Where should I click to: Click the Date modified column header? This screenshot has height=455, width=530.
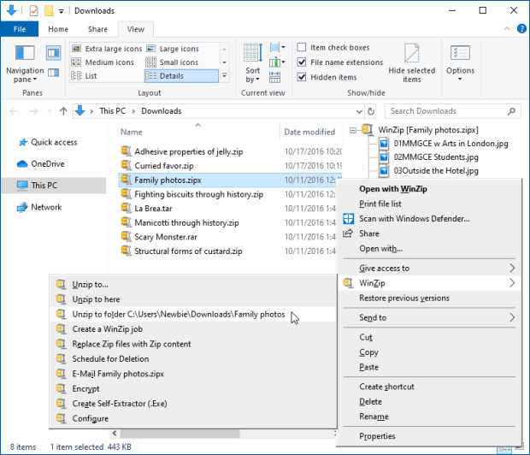click(309, 132)
